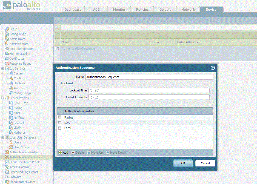Switch to the Dashboard tab

click(x=73, y=10)
